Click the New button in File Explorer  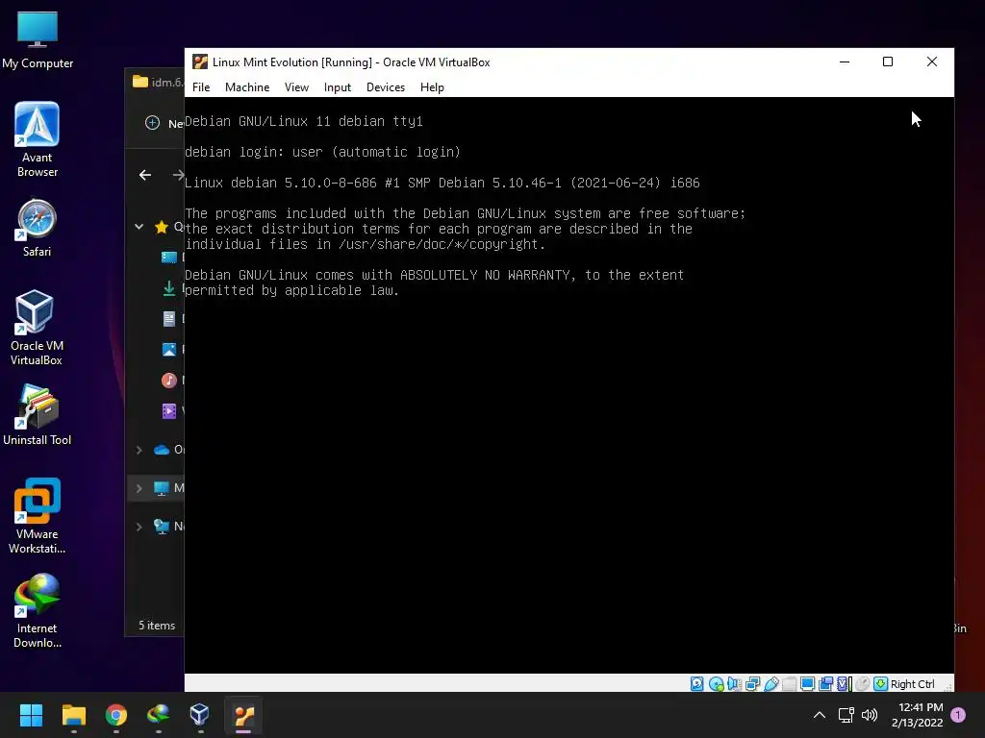[164, 123]
